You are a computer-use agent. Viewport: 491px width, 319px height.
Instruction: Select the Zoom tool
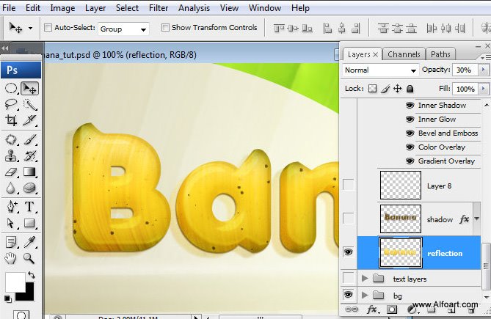pyautogui.click(x=30, y=258)
